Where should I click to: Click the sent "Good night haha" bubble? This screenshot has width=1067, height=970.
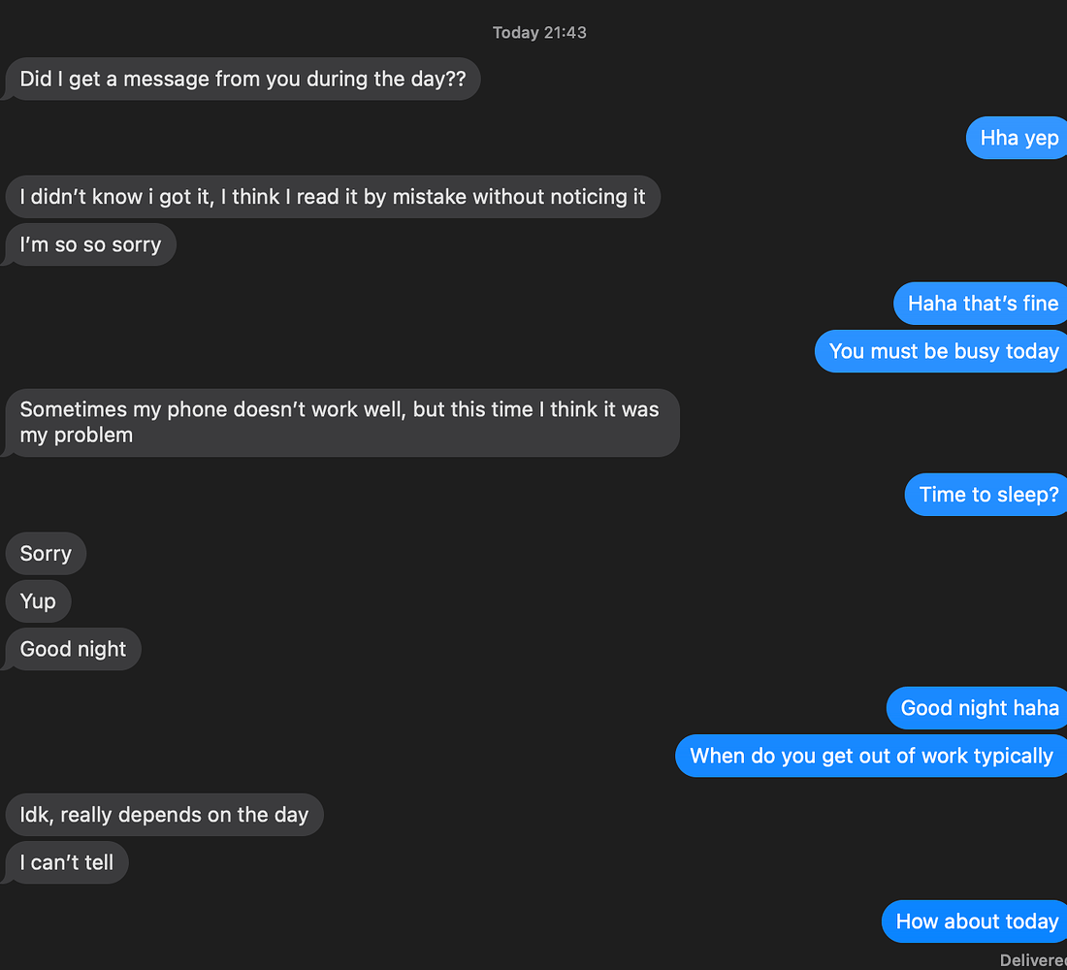979,708
